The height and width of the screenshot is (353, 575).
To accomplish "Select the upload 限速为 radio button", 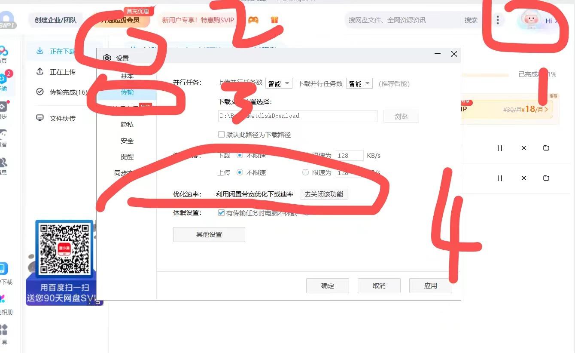I will pyautogui.click(x=305, y=172).
